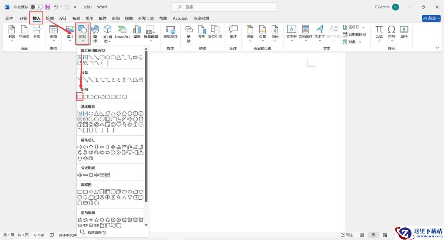Add a 批注 comment
The image size is (444, 240).
click(233, 32)
